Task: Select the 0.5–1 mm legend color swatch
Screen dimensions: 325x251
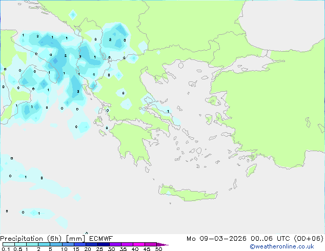Action: pos(21,244)
